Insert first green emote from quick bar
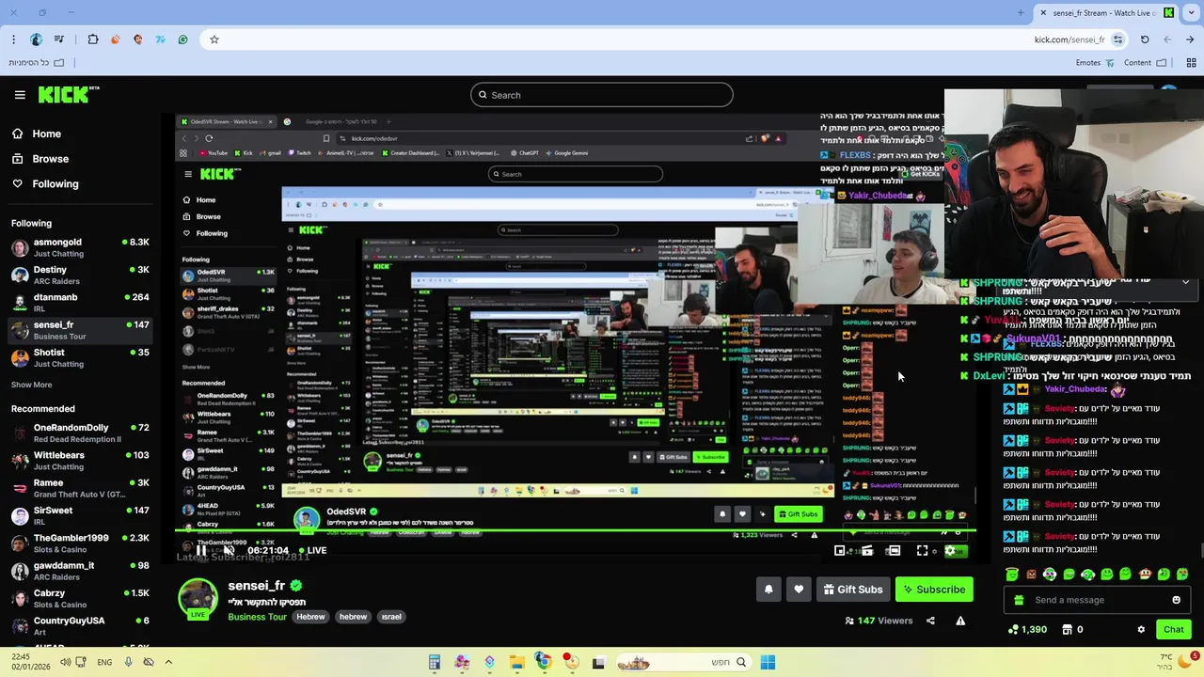The height and width of the screenshot is (677, 1204). 1012,574
